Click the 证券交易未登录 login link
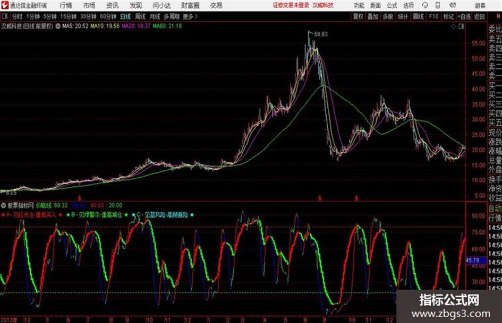The image size is (502, 323). 291,5
